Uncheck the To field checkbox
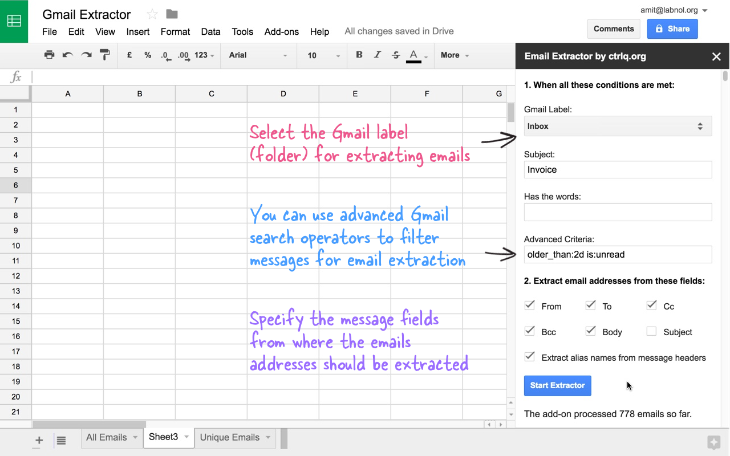This screenshot has height=456, width=730. click(x=591, y=306)
